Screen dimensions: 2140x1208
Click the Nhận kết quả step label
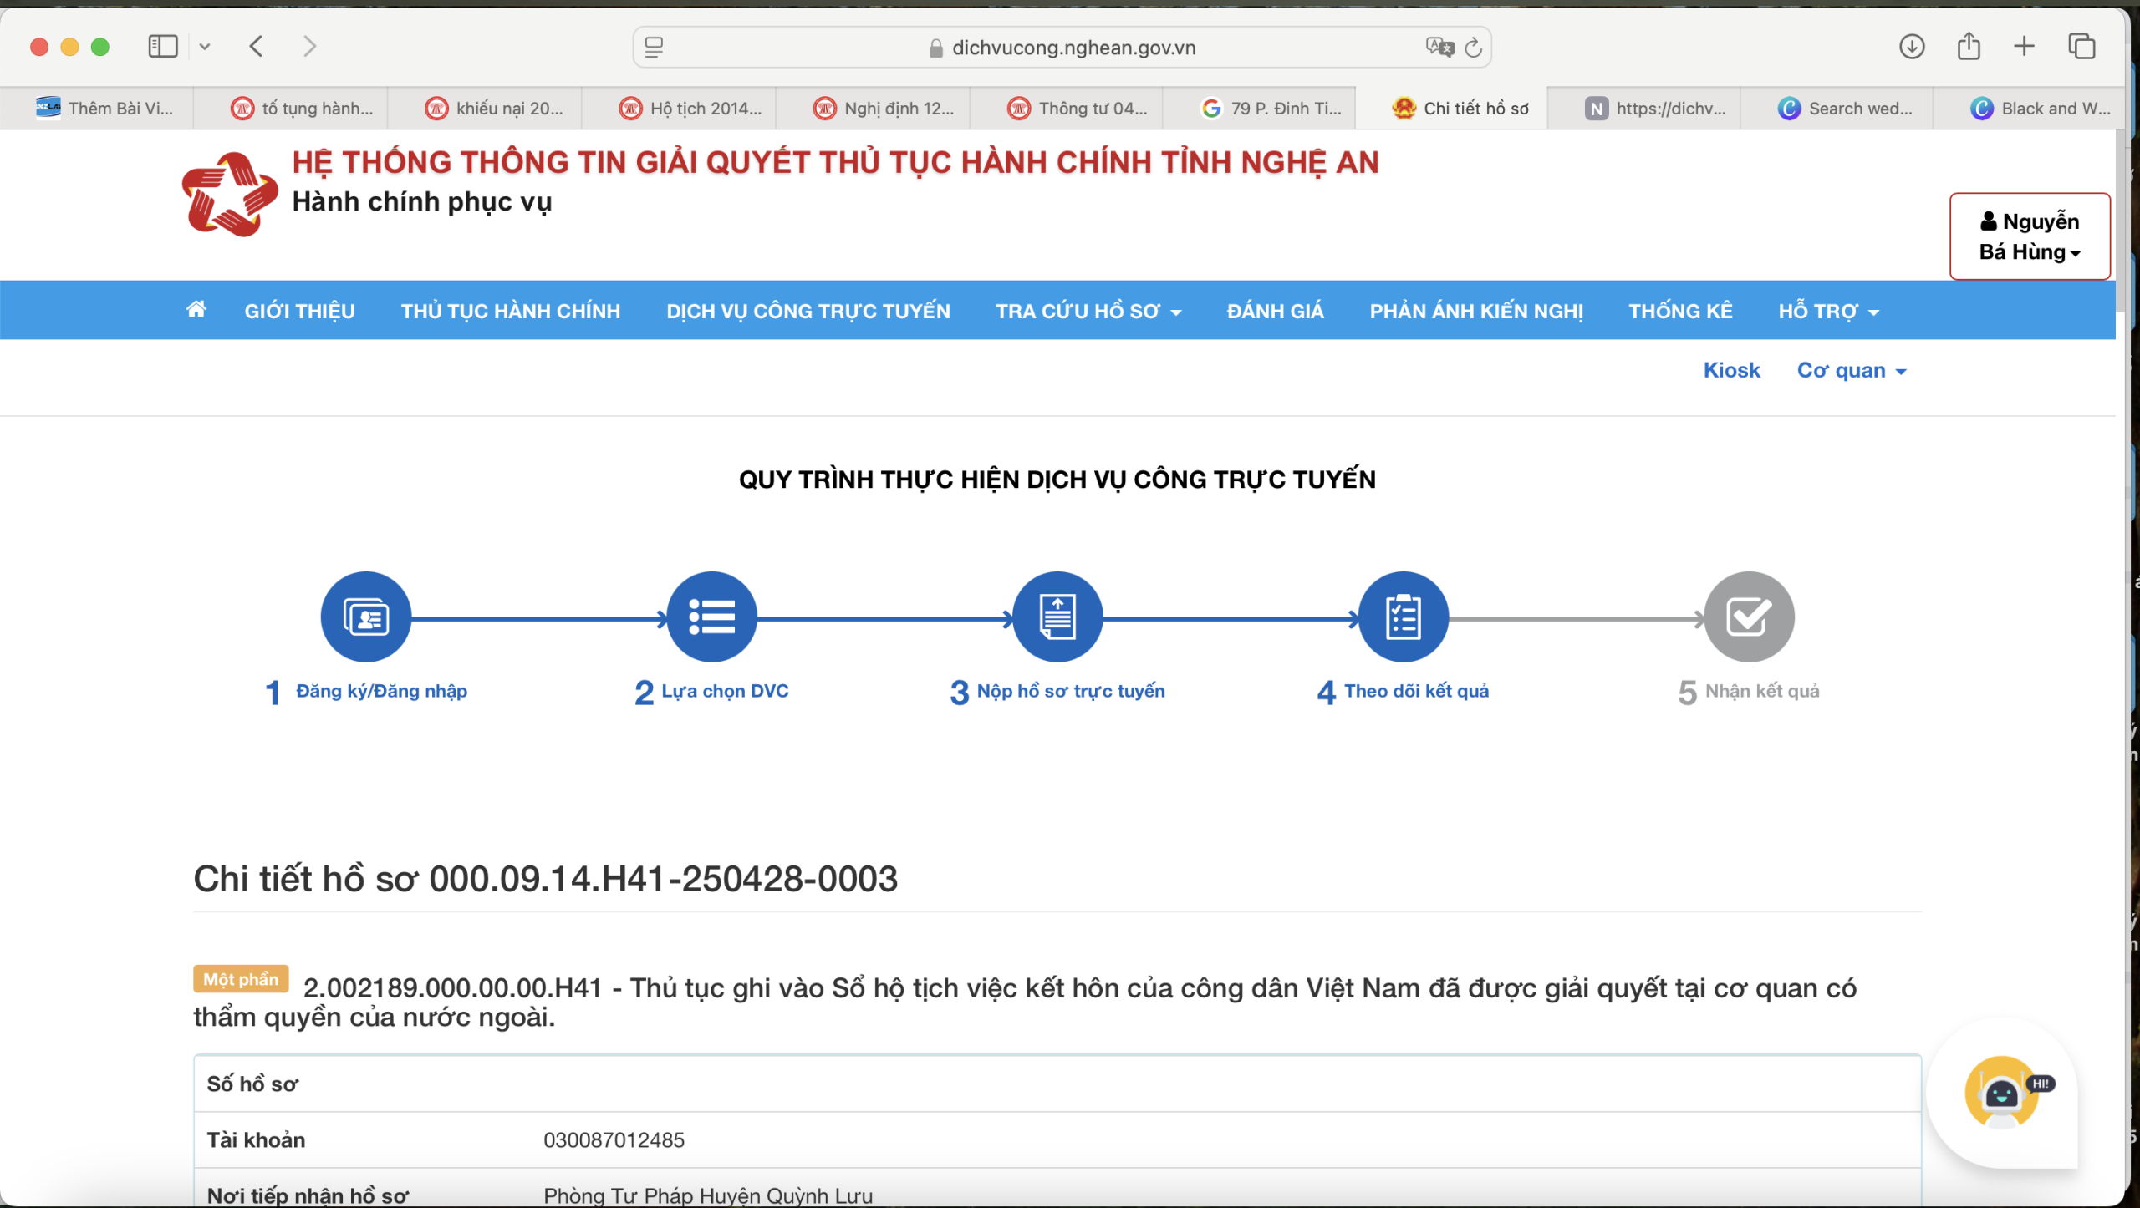coord(1762,691)
